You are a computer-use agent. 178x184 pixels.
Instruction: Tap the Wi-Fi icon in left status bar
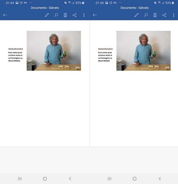point(70,3)
